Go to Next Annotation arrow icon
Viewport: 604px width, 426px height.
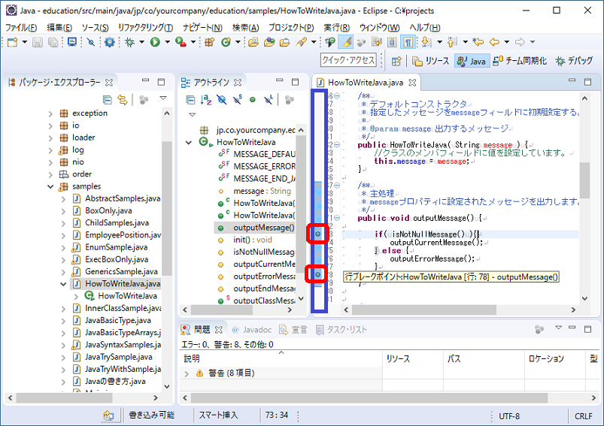tap(426, 42)
